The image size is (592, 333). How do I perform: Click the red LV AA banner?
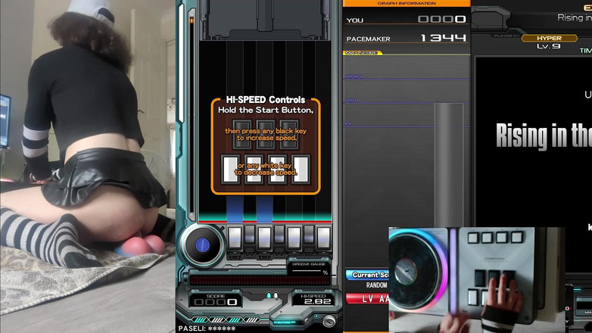[x=367, y=299]
